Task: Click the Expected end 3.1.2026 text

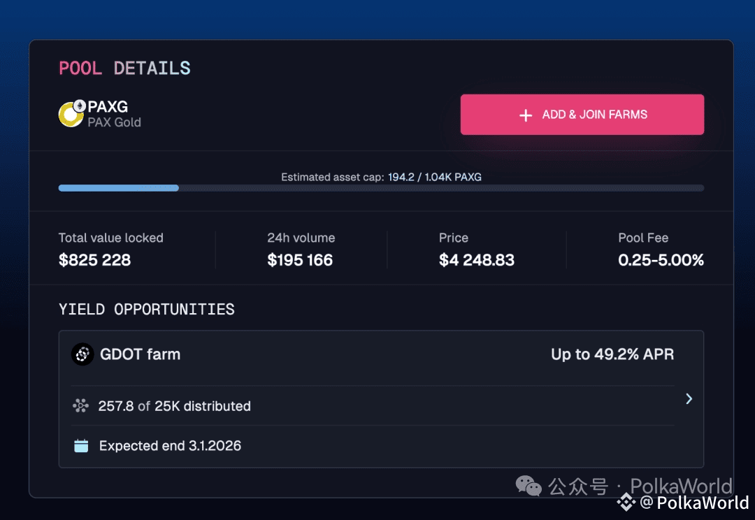Action: 170,446
